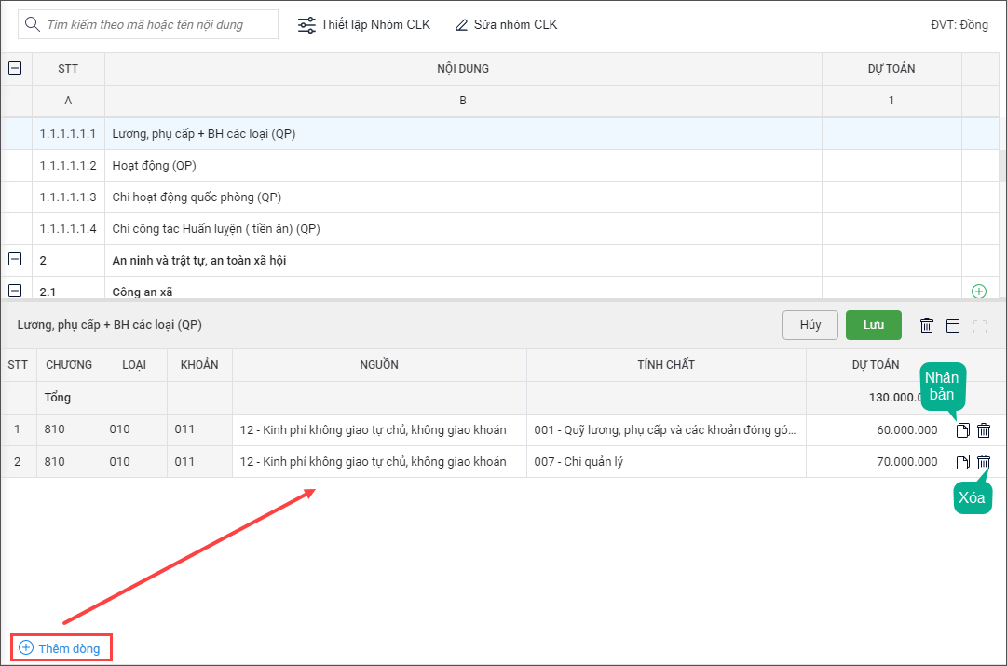The height and width of the screenshot is (666, 1007).
Task: Click the delete-all trash icon beside Lưu
Action: 927,325
